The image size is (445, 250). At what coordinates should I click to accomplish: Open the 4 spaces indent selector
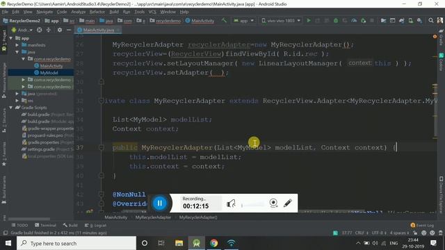(400, 233)
